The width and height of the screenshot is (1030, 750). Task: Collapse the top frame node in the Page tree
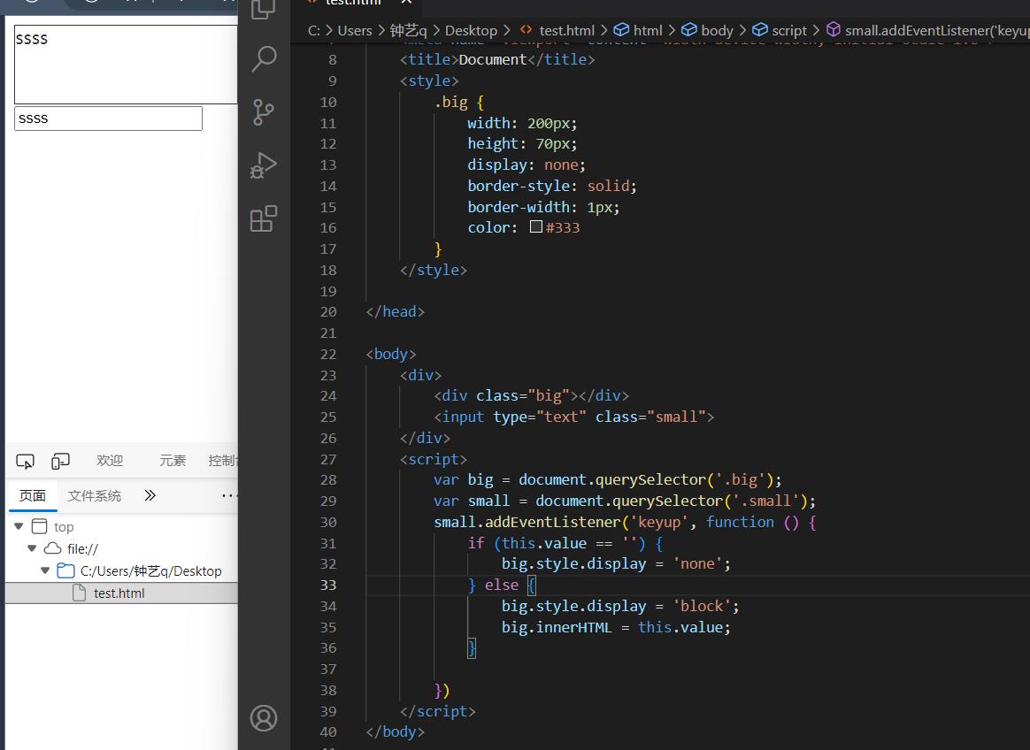(x=19, y=525)
